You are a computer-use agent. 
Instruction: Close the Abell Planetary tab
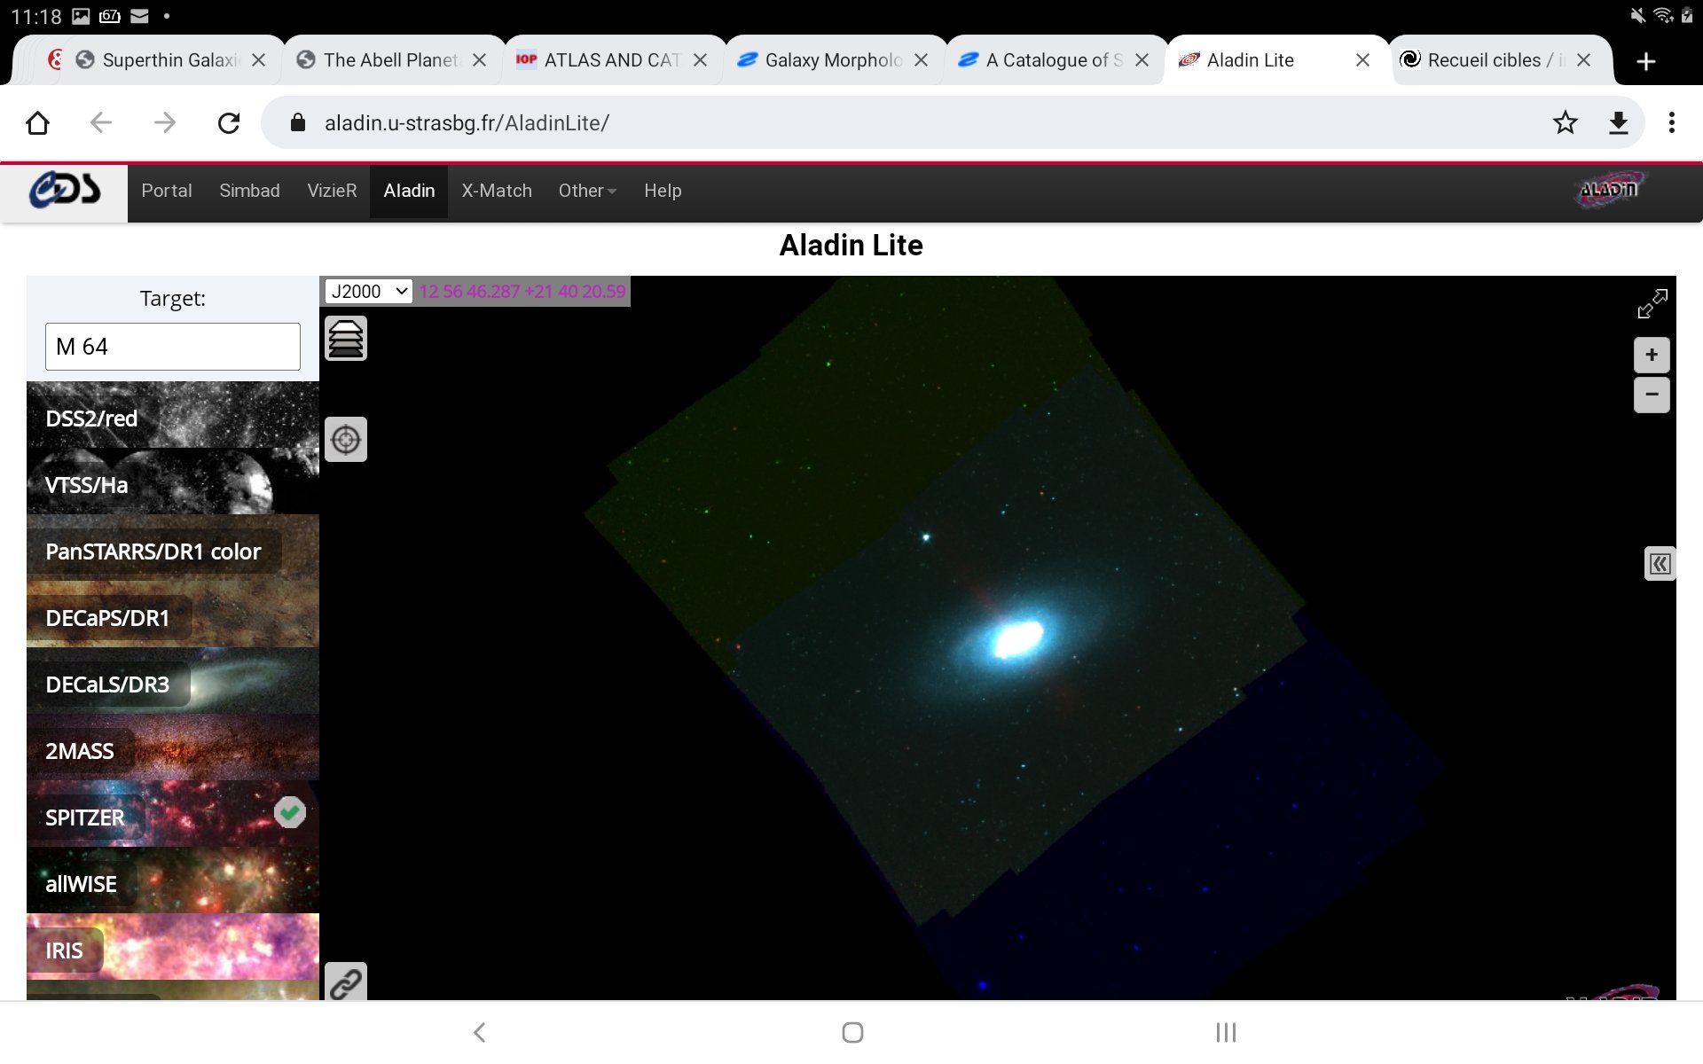click(479, 60)
